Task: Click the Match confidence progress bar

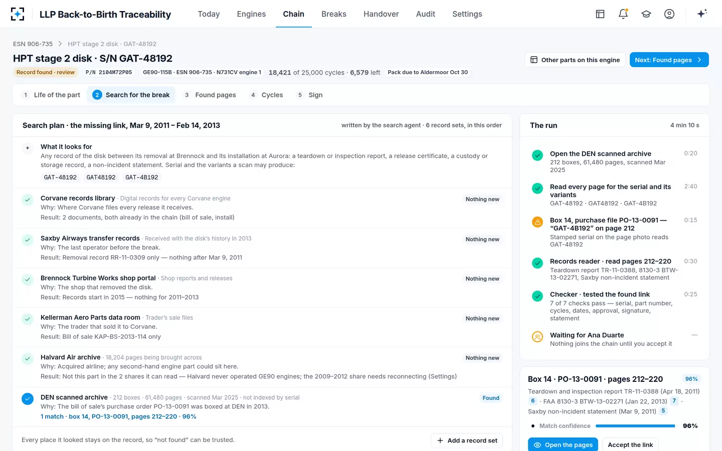Action: [635, 426]
